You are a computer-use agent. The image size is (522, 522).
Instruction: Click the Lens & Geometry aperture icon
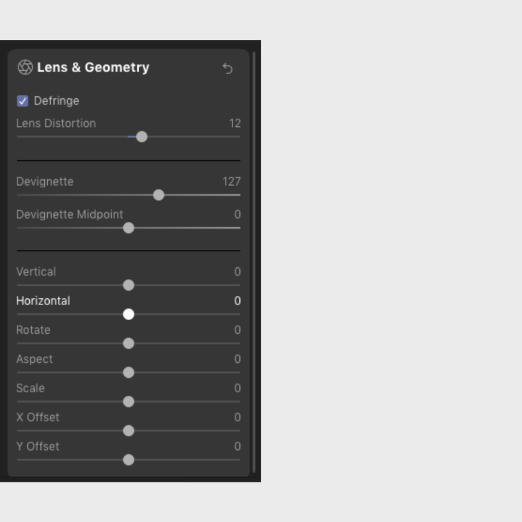coord(25,67)
